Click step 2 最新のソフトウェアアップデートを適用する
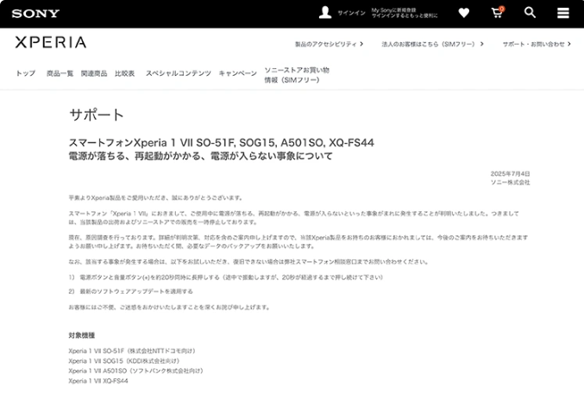584x393 pixels. pos(131,291)
